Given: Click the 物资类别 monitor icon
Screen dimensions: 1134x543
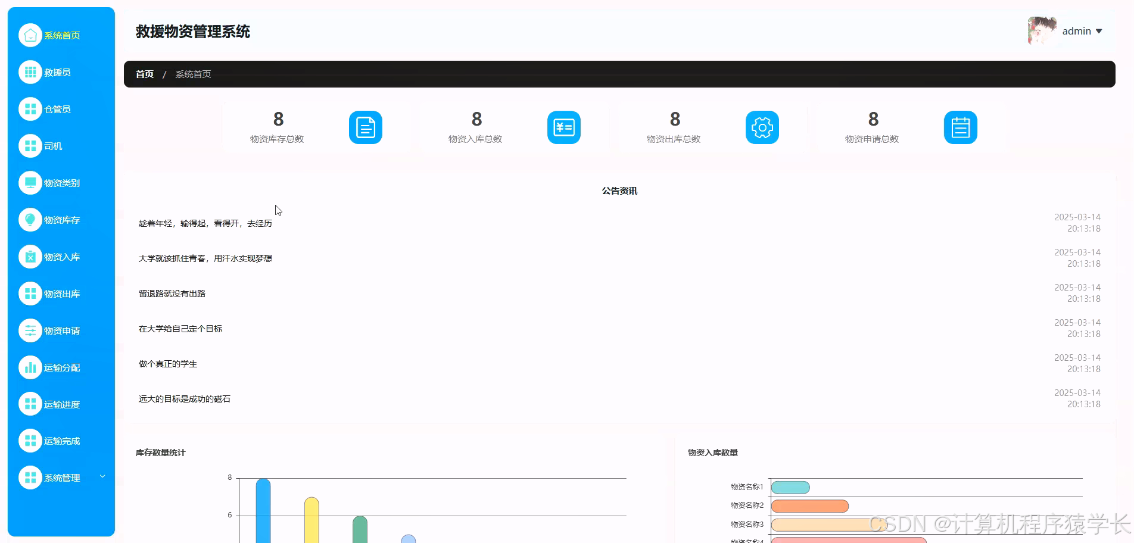Looking at the screenshot, I should coord(30,183).
